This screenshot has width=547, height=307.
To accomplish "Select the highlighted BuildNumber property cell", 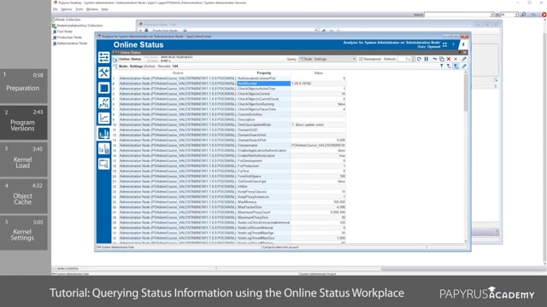I will click(264, 84).
